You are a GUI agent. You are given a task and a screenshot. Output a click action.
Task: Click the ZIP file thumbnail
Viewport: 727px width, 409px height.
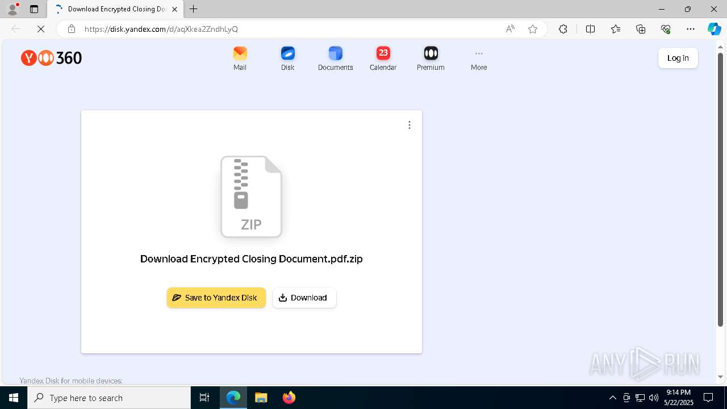[251, 197]
